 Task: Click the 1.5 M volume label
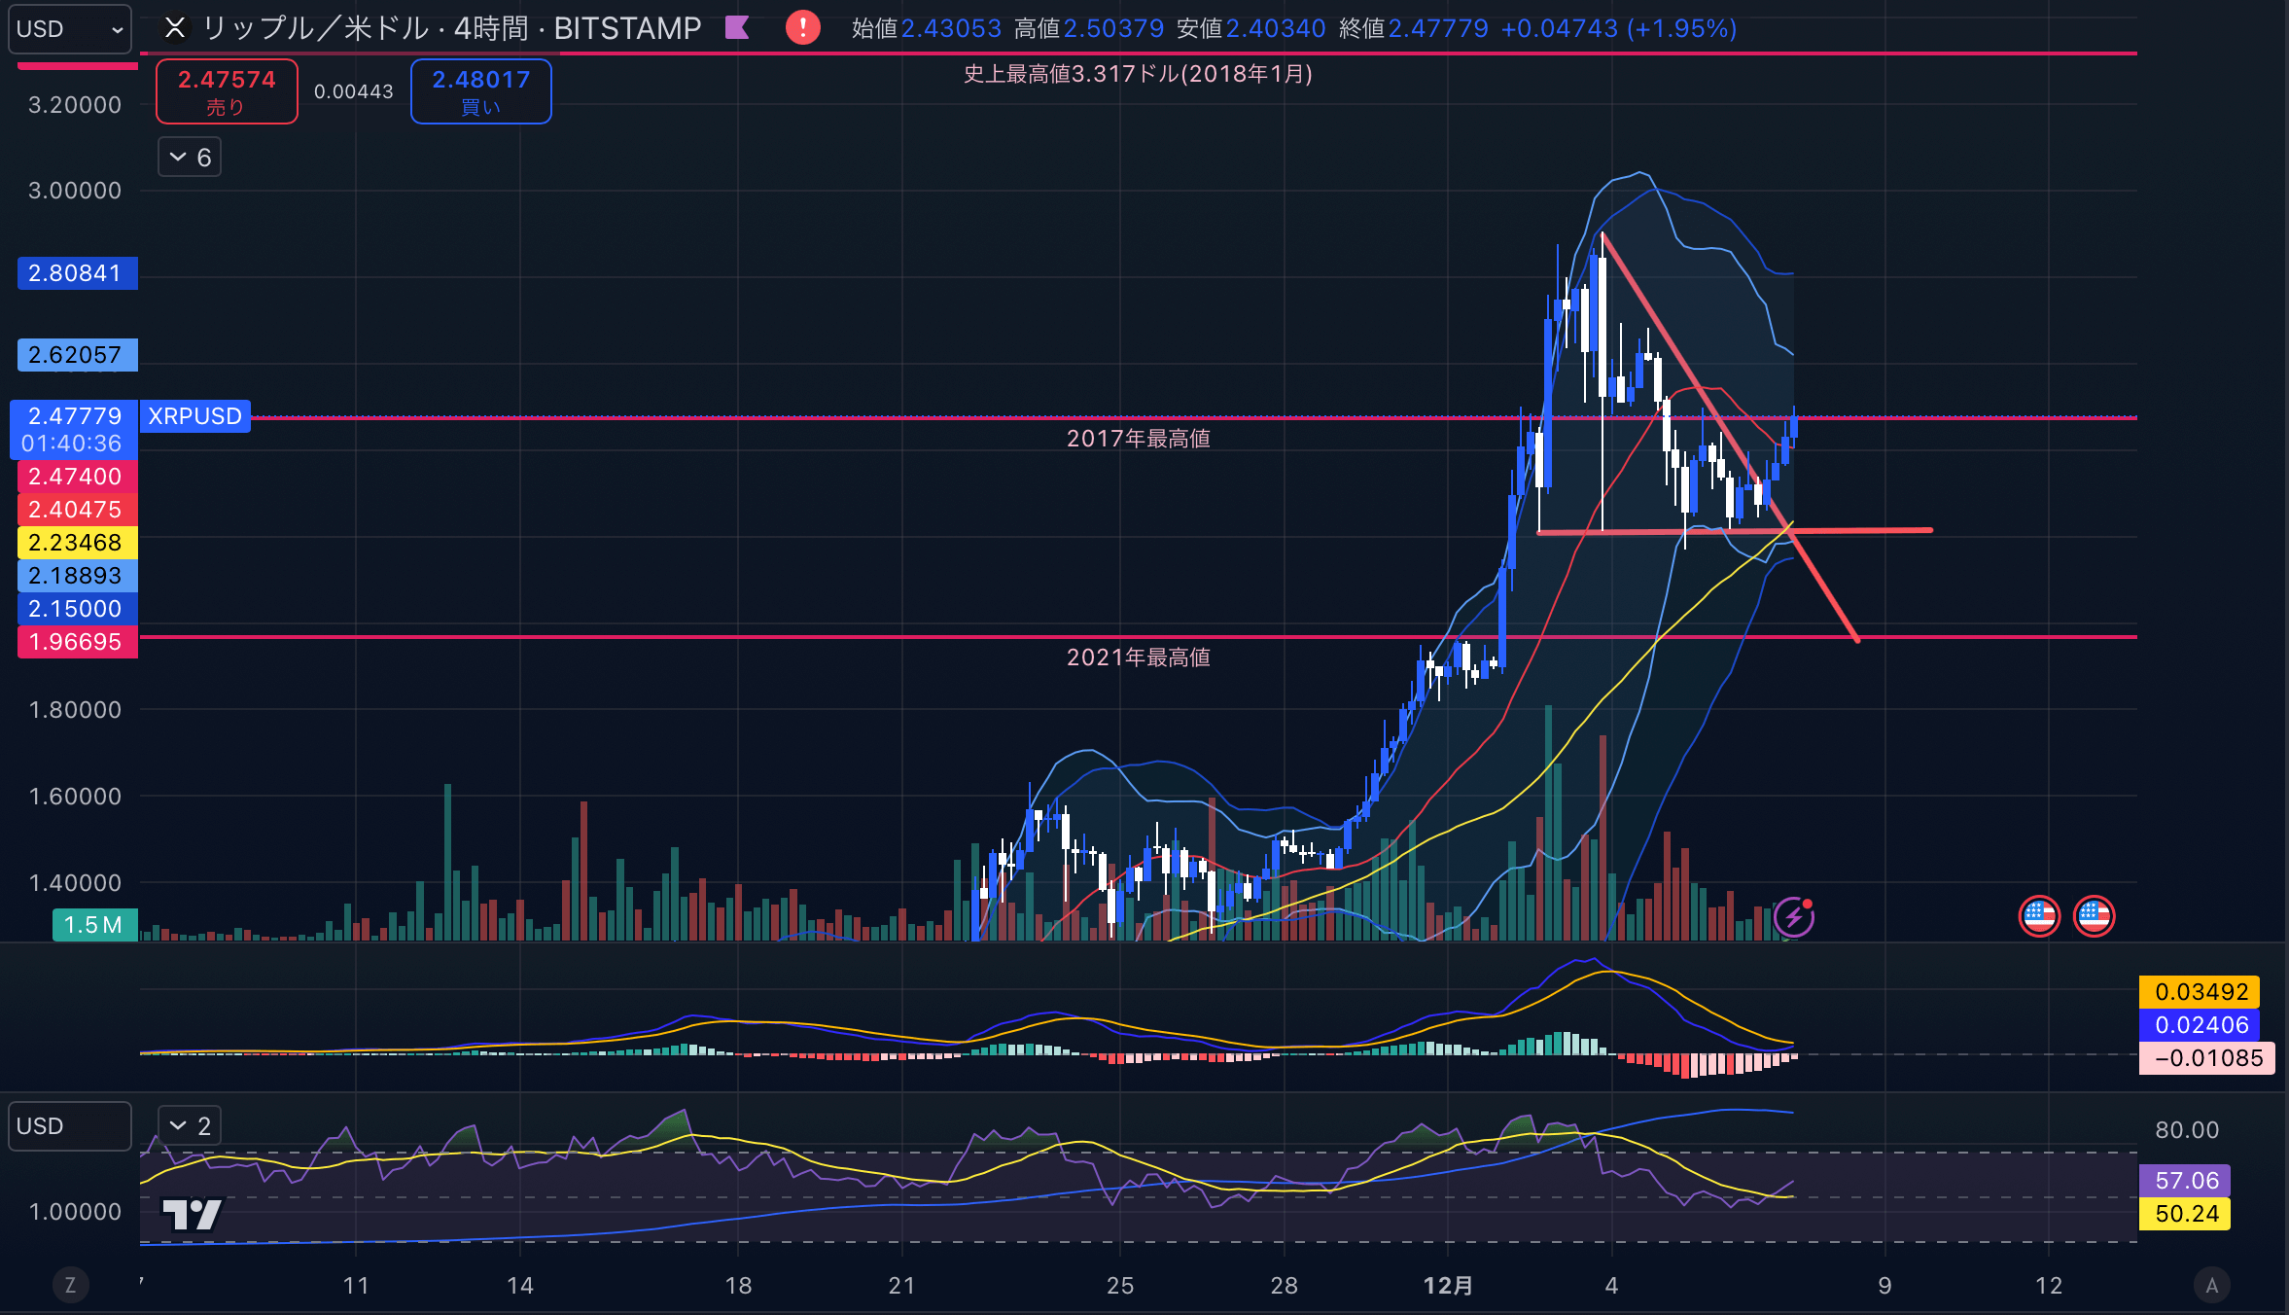[x=94, y=925]
